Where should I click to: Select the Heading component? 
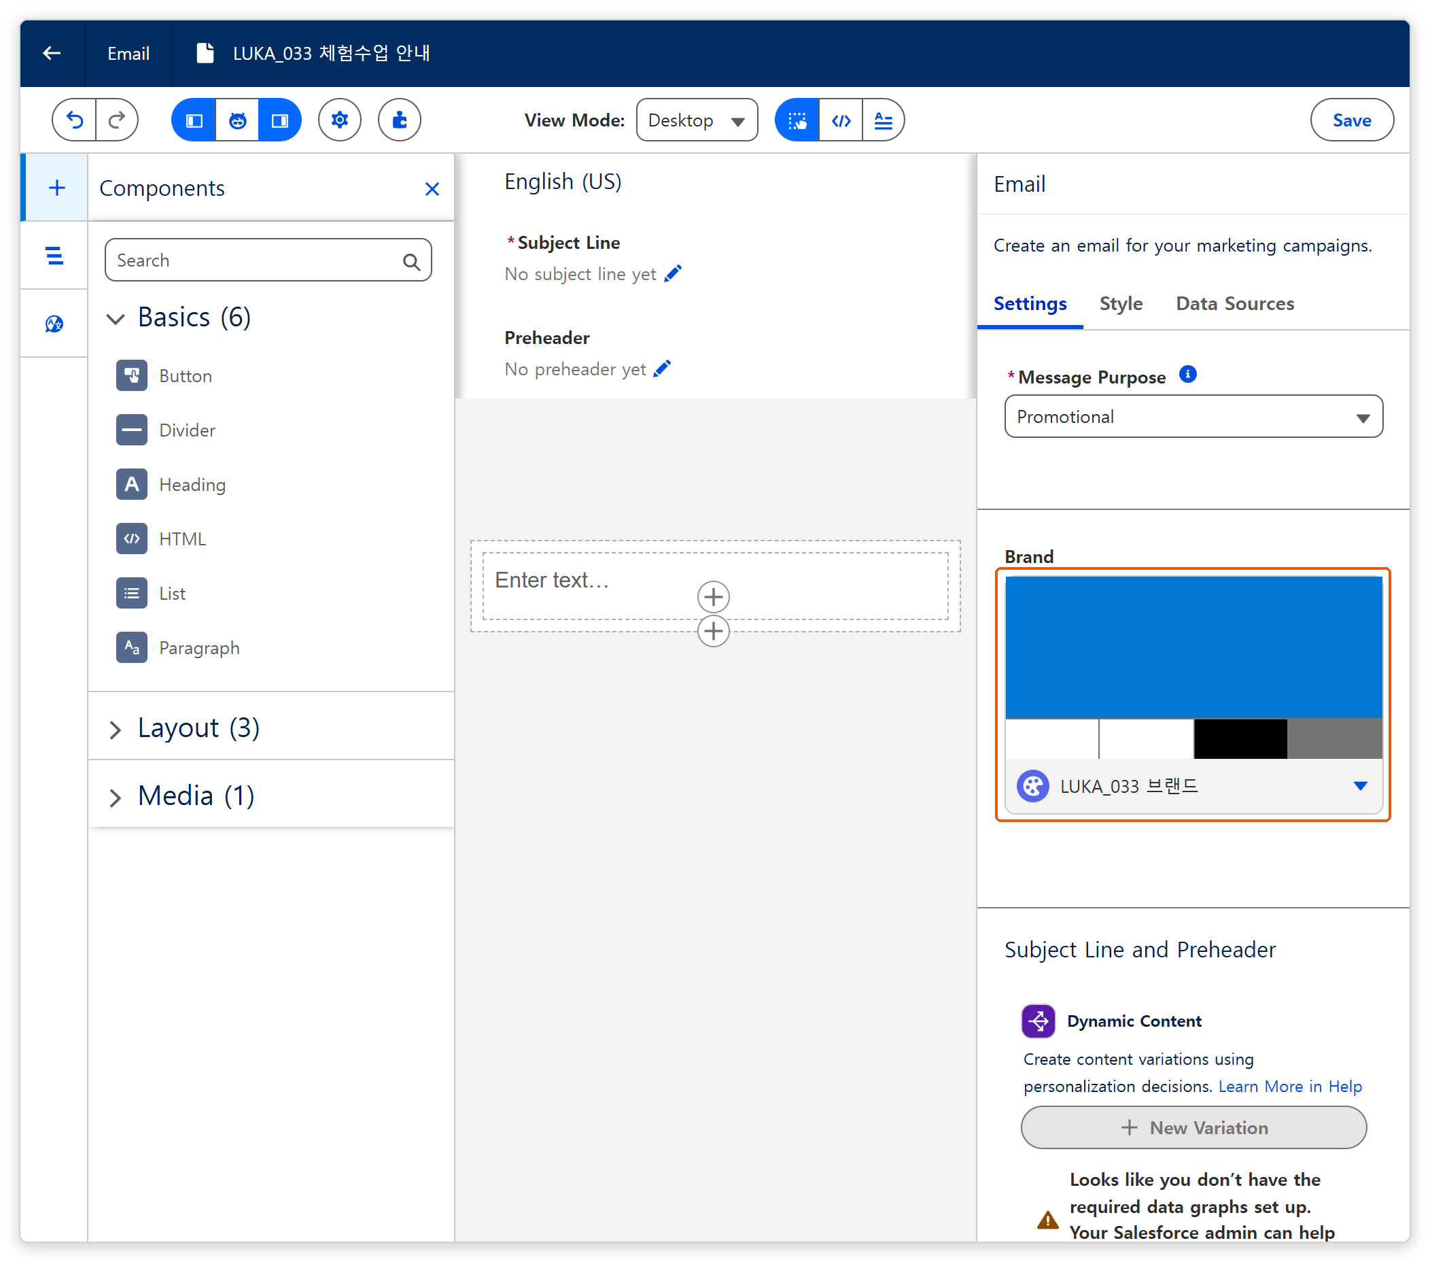(171, 484)
